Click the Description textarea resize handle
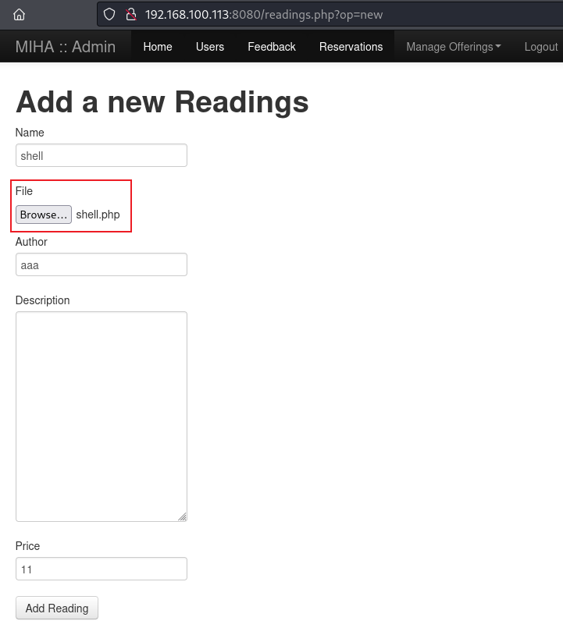This screenshot has width=563, height=628. point(183,516)
